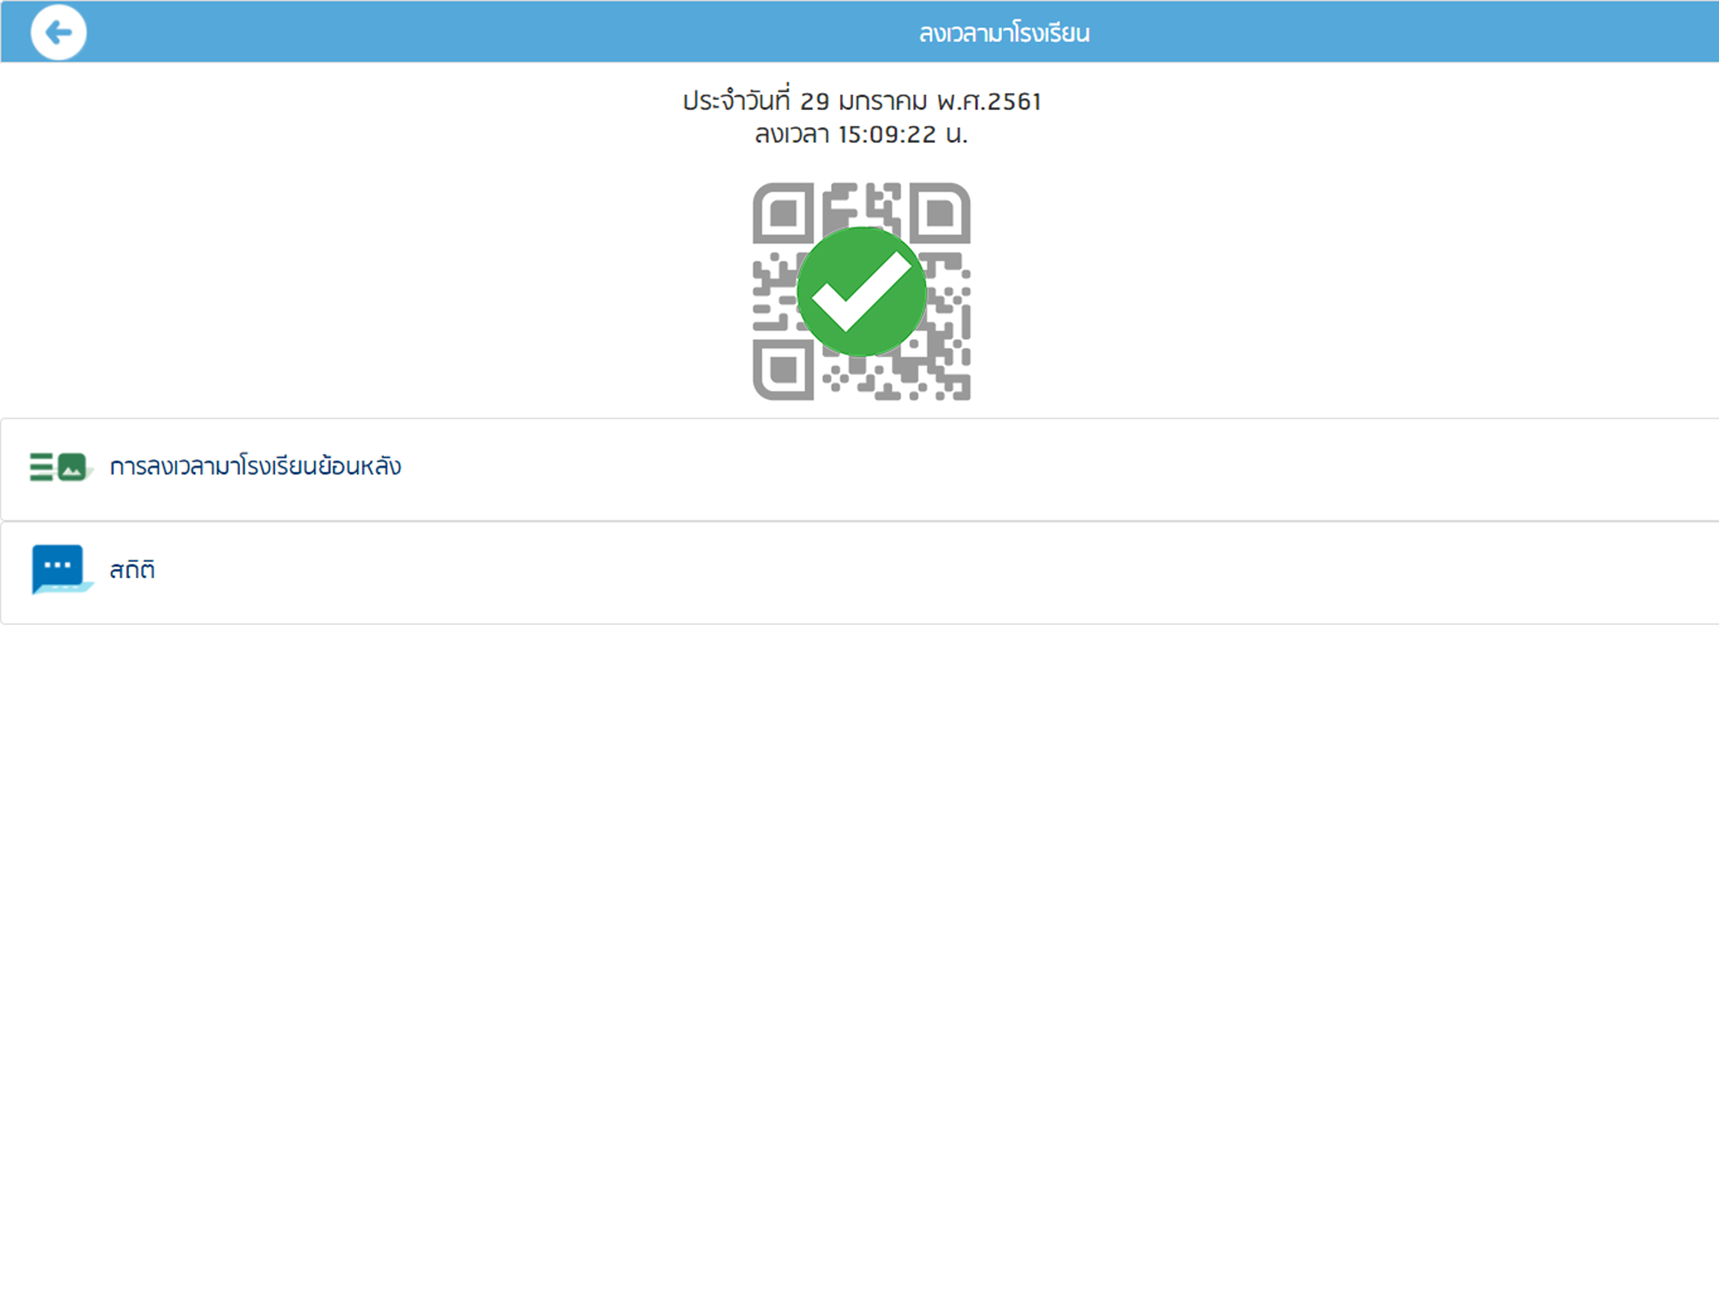
Task: Select the header title ลงเวลามาโรงเรียน
Action: [x=1004, y=33]
